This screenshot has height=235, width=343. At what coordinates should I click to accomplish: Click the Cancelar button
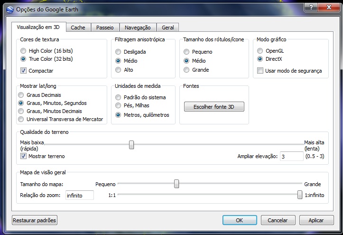pos(278,220)
